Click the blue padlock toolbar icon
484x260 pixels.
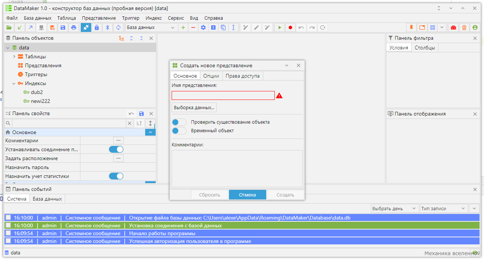(x=97, y=27)
